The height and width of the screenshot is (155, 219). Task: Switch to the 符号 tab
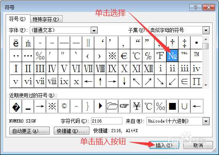pos(18,19)
